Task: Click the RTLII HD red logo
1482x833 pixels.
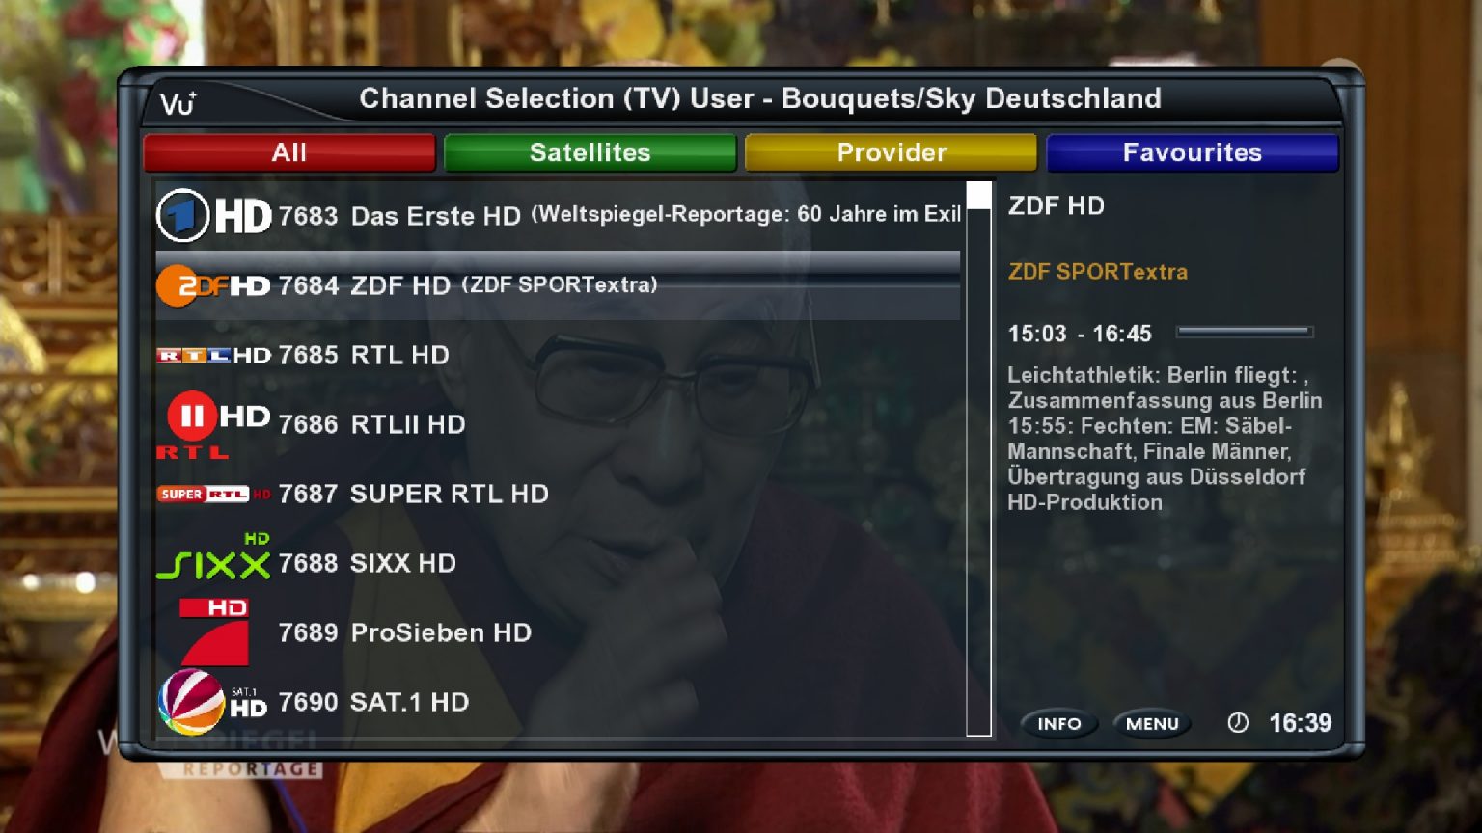Action: pyautogui.click(x=213, y=424)
